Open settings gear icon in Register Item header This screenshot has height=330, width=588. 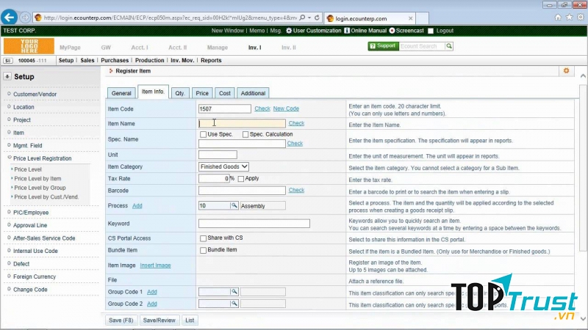566,70
